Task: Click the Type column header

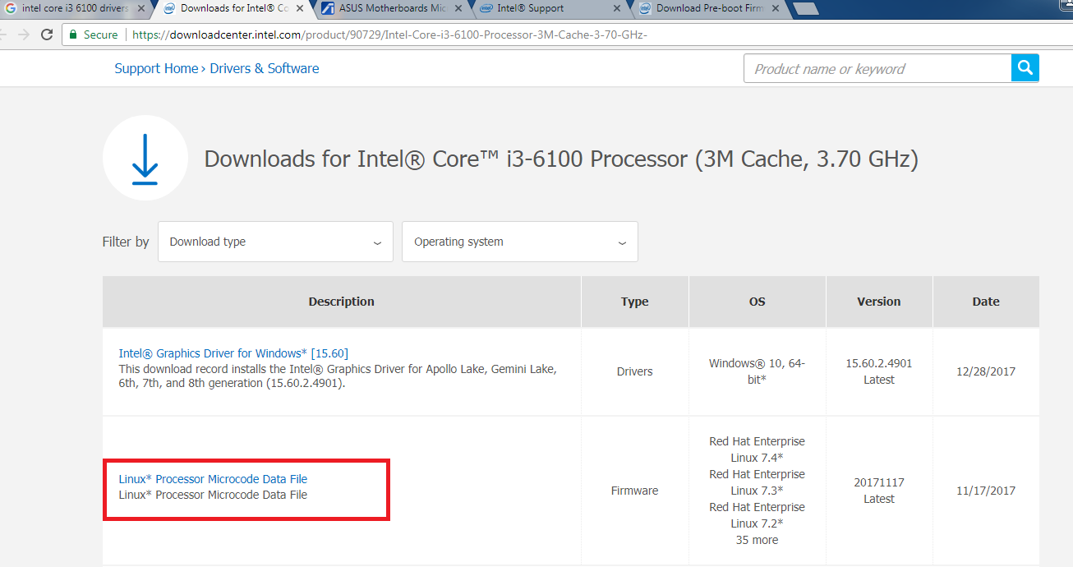Action: click(635, 302)
